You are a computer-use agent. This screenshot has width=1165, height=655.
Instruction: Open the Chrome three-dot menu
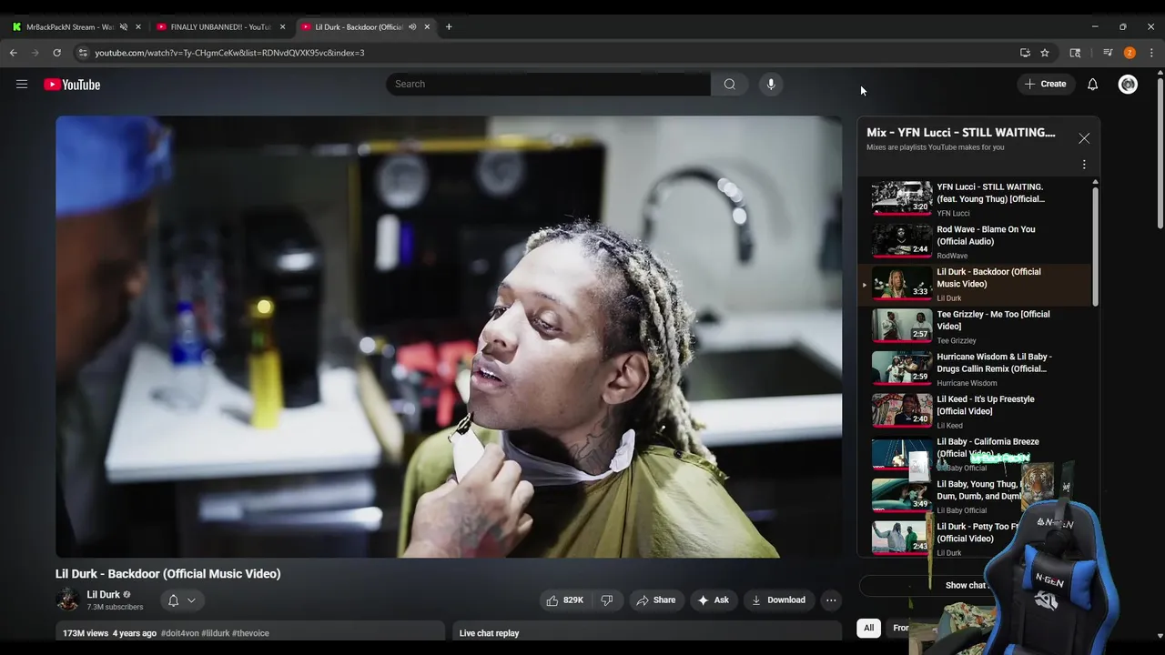click(x=1151, y=53)
